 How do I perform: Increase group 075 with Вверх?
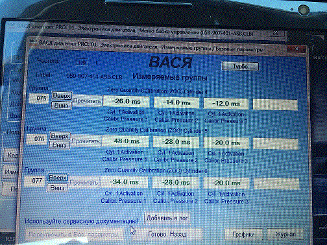tap(62, 96)
